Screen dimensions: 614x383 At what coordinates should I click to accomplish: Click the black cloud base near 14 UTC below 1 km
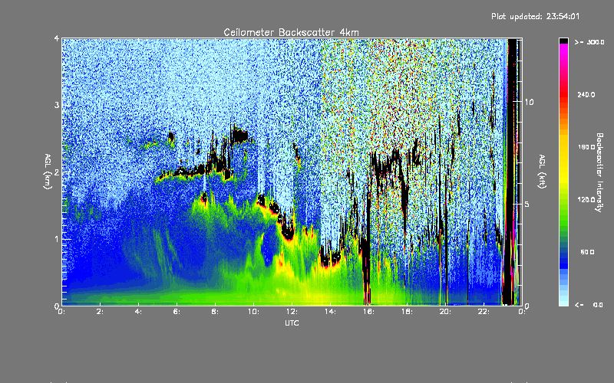click(x=330, y=259)
